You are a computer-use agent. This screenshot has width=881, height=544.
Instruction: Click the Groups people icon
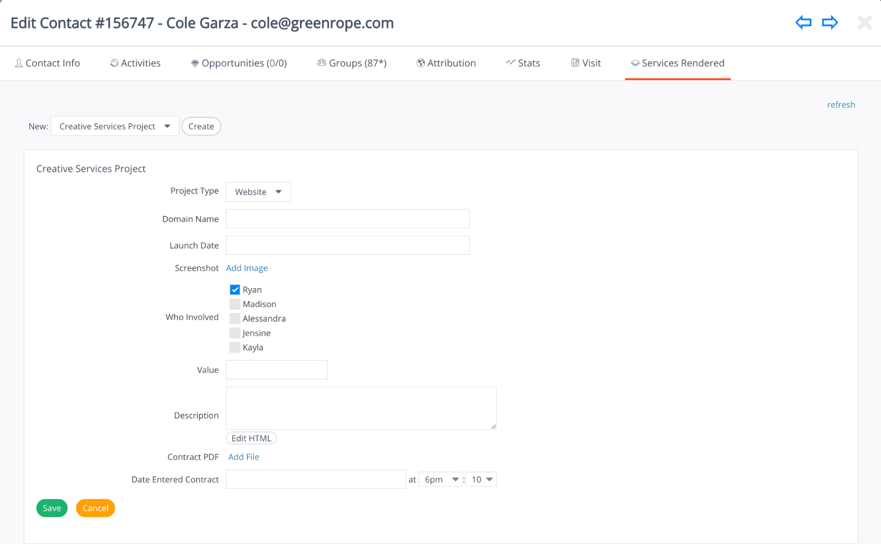point(321,63)
